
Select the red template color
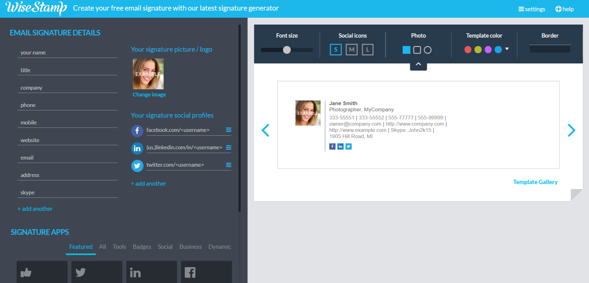coord(468,50)
